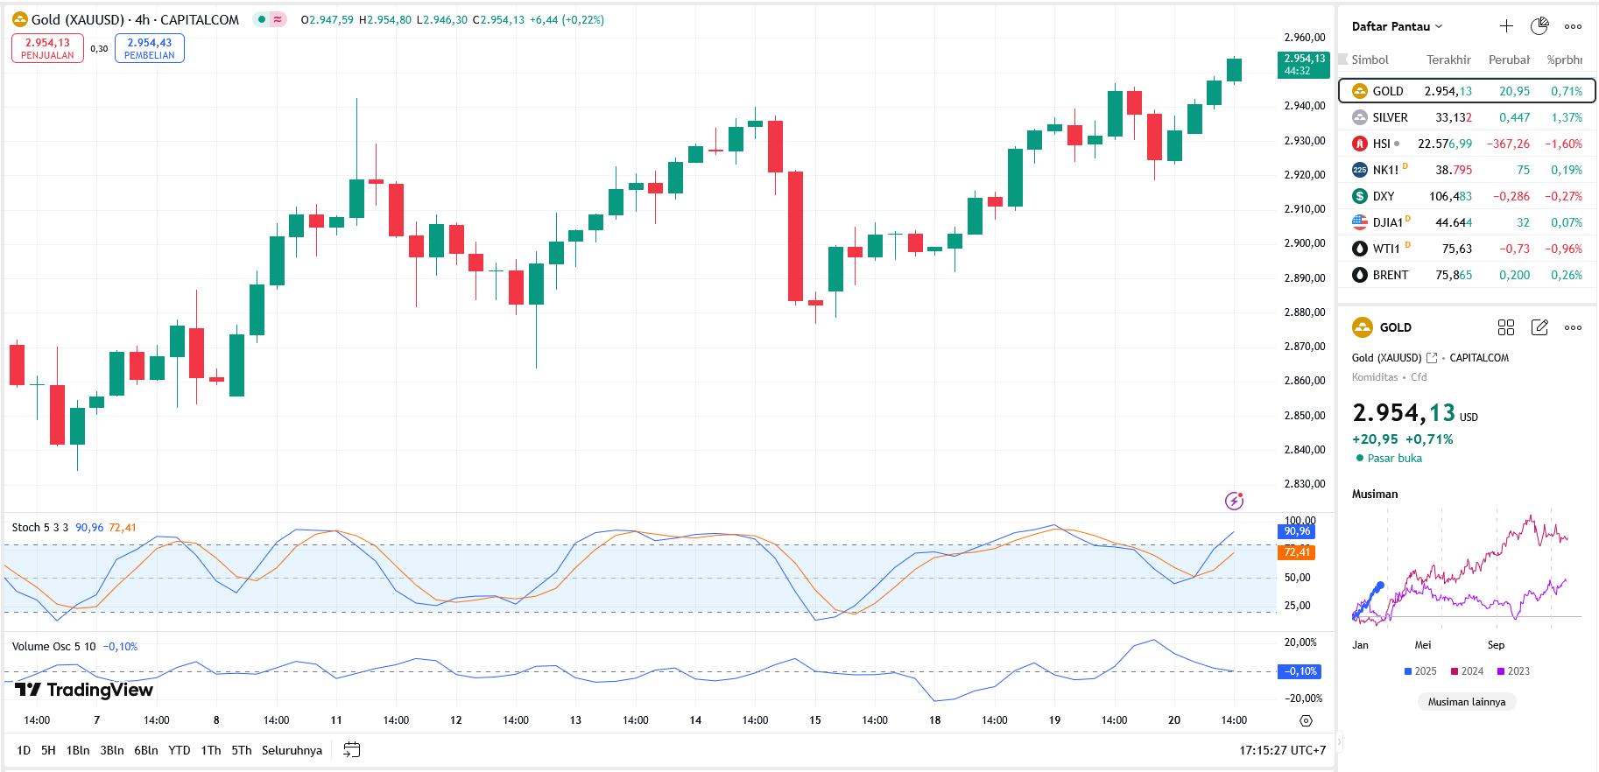Open the watchlist pie chart view icon
1599x772 pixels.
[1539, 26]
